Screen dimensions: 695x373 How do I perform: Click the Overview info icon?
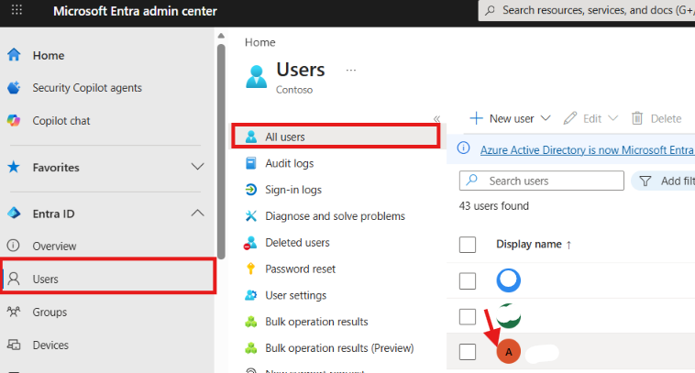(14, 246)
